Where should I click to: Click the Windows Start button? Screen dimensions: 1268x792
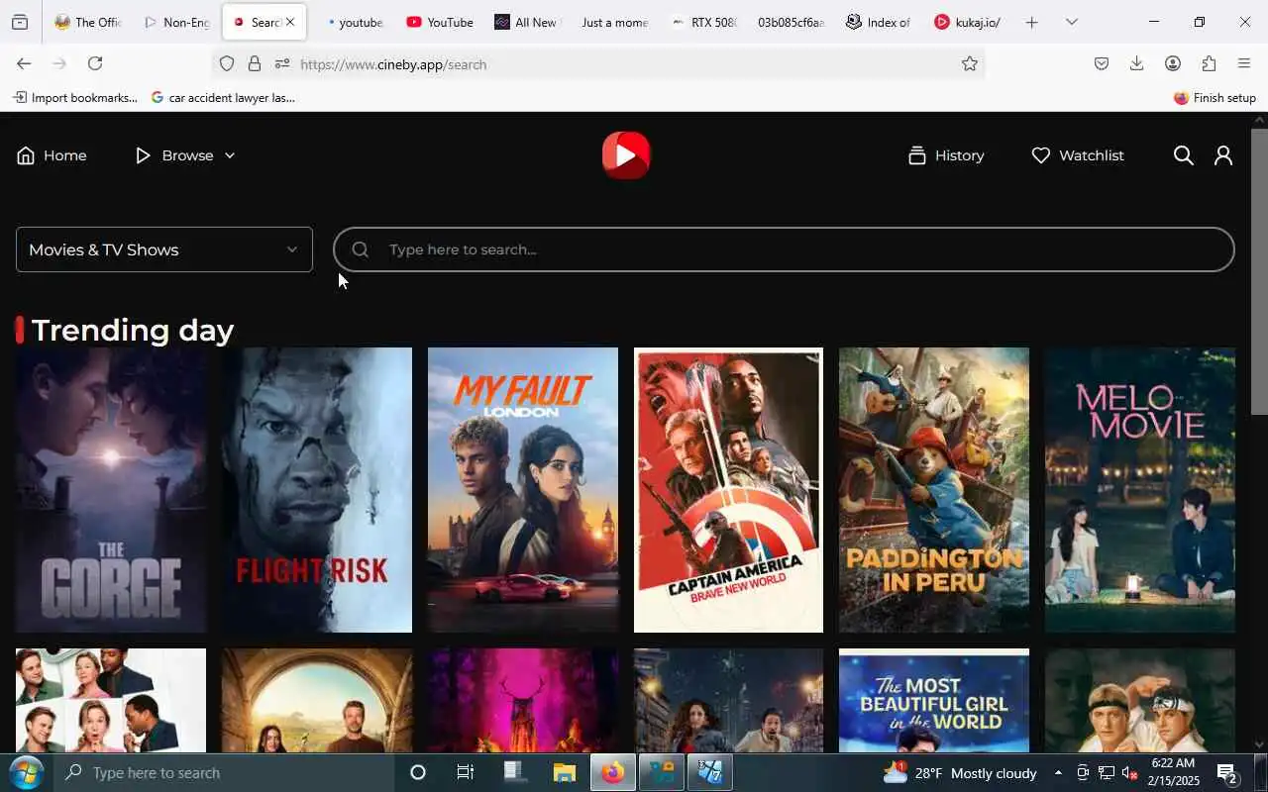(25, 772)
